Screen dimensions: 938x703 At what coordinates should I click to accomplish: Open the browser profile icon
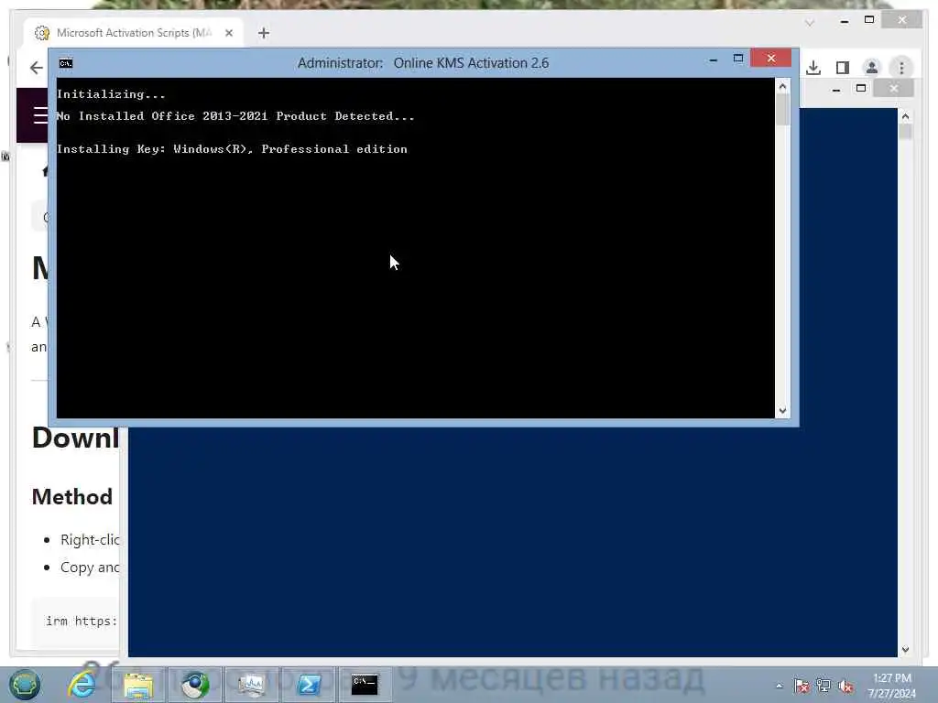[872, 68]
